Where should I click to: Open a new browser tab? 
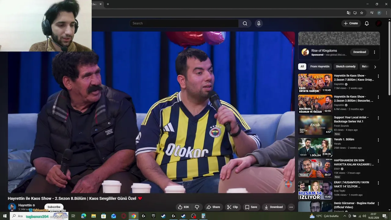pos(108,4)
